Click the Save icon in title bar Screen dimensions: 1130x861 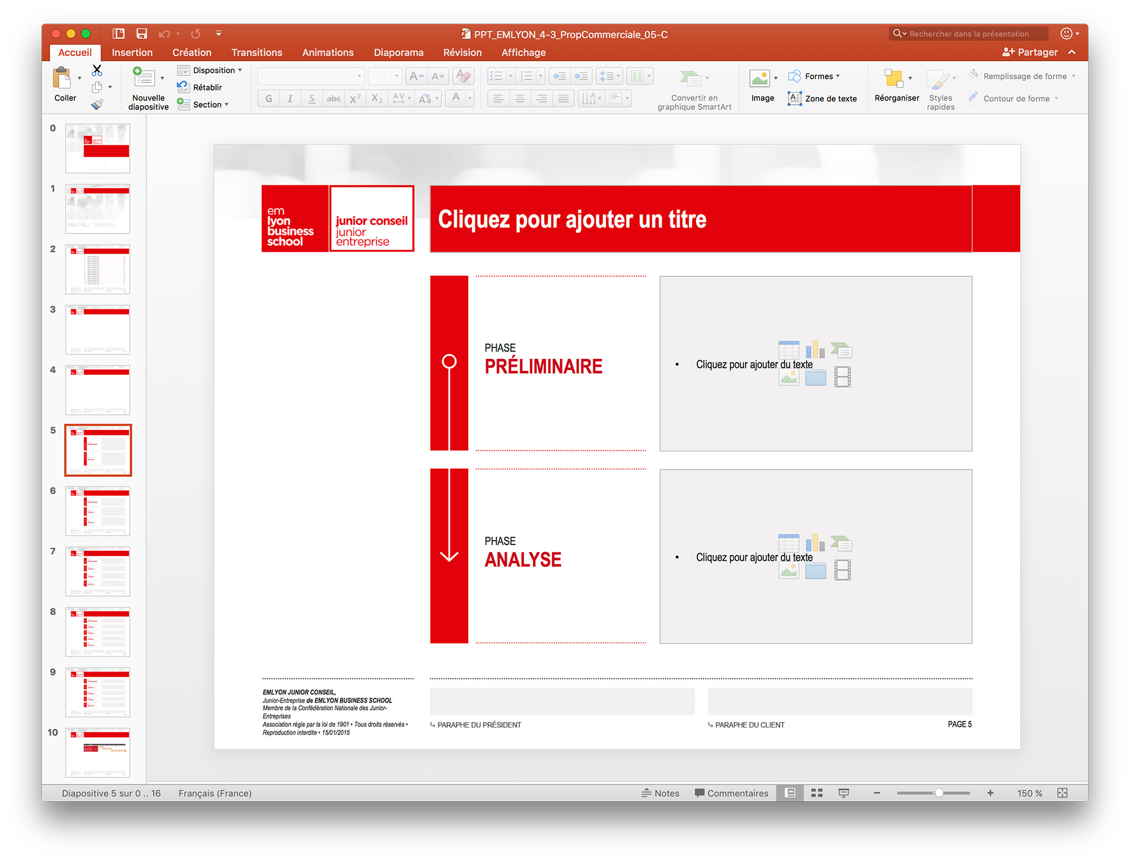click(141, 34)
